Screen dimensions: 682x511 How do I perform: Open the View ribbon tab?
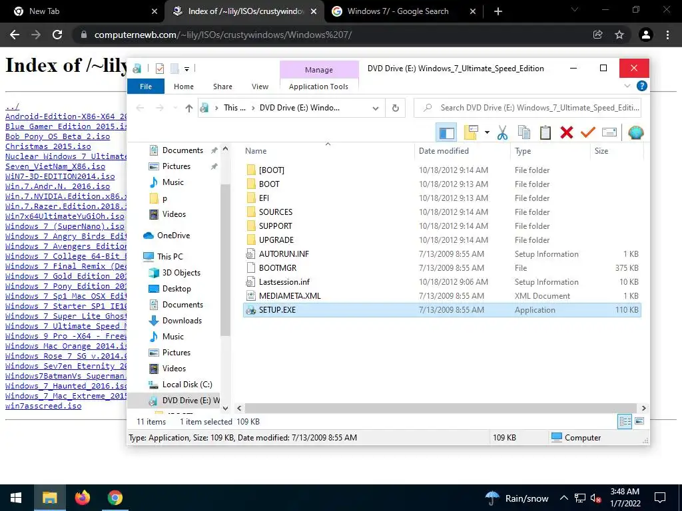tap(260, 86)
